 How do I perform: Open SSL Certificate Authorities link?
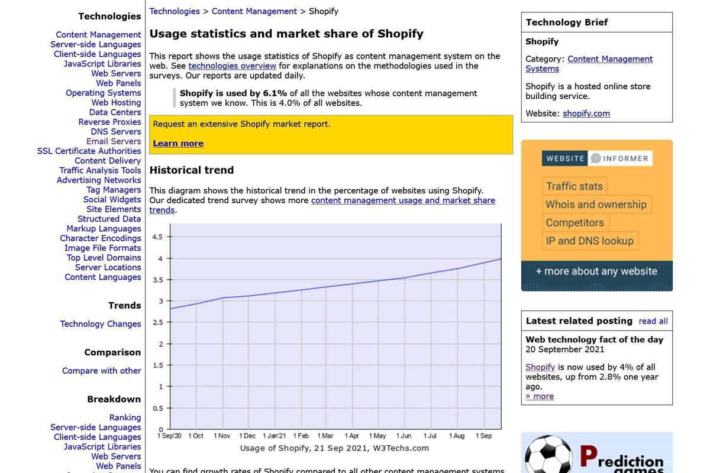(x=89, y=151)
